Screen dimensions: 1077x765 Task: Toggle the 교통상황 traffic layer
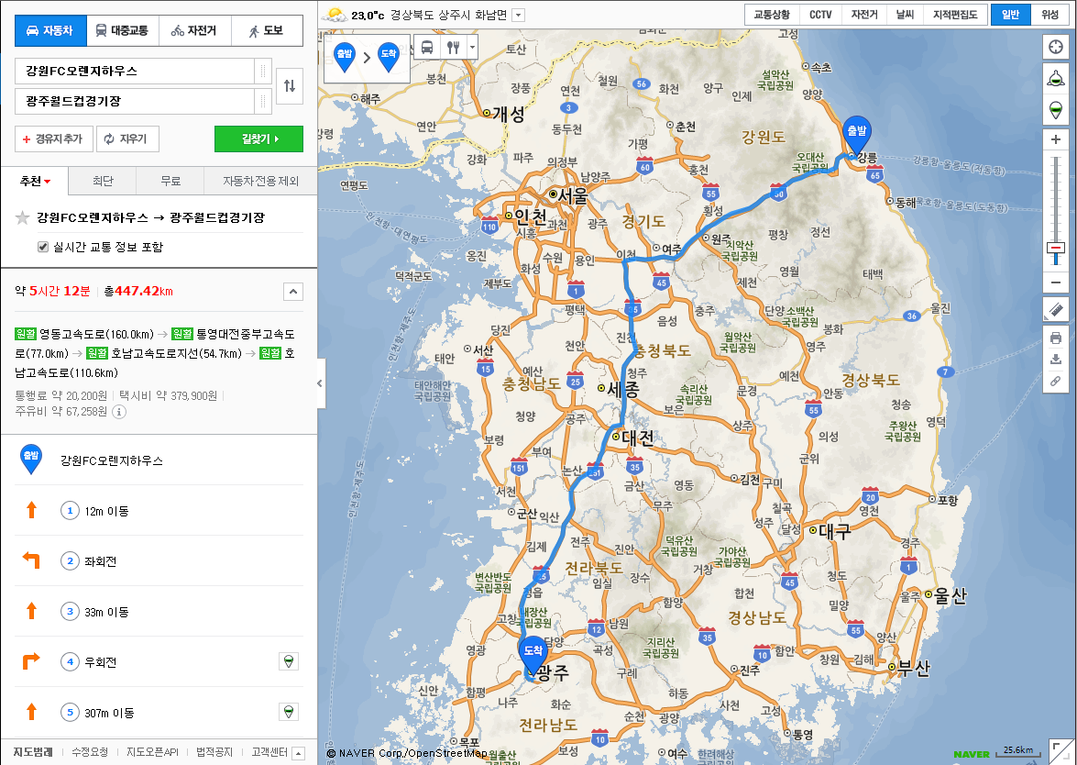tap(772, 15)
